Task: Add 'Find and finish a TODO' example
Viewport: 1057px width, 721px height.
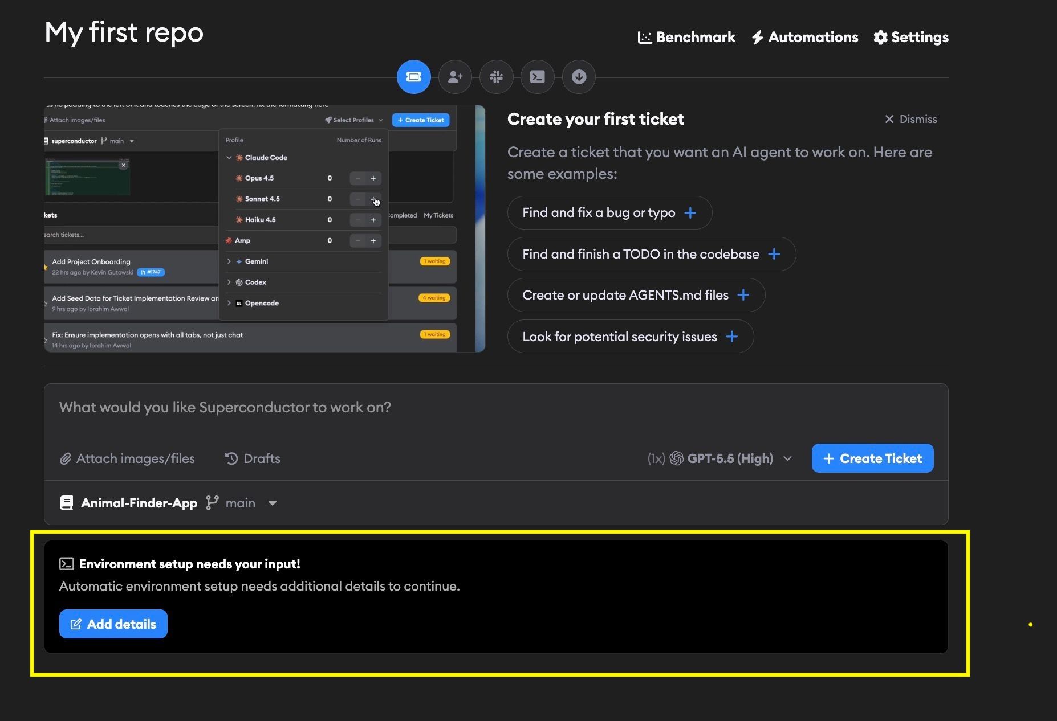Action: [x=651, y=254]
